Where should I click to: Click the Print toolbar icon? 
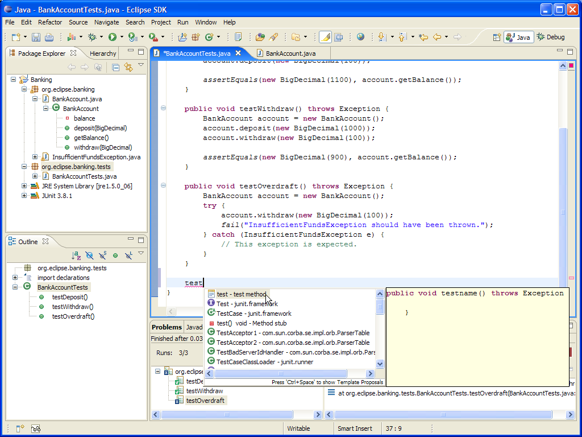point(49,37)
